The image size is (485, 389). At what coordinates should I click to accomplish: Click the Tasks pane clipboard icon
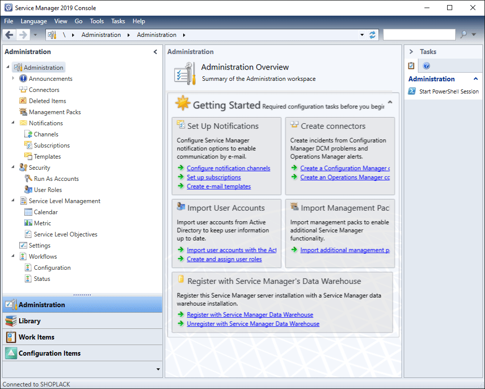point(411,66)
